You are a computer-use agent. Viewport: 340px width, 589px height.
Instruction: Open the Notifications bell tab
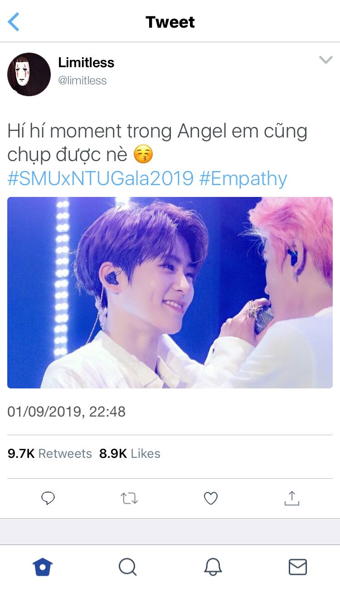[x=213, y=567]
